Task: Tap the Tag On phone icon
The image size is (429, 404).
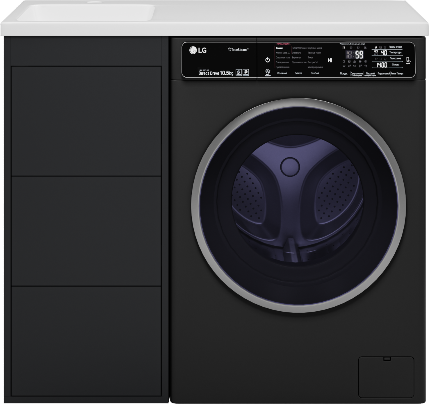Action: (408, 60)
